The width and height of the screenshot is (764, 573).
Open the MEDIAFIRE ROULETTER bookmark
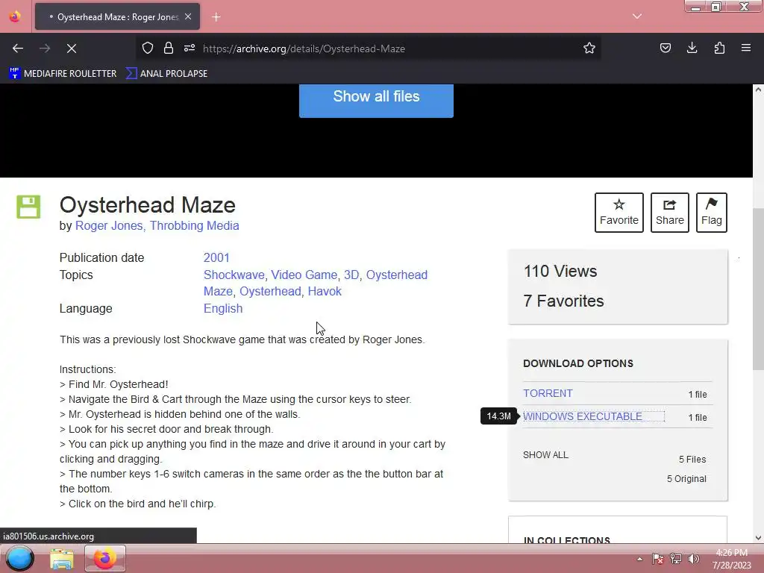point(63,74)
